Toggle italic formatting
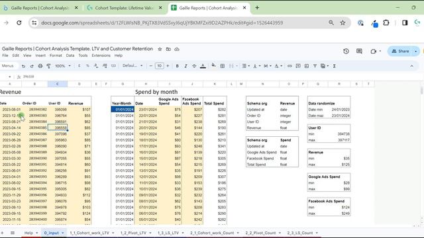 185,66
